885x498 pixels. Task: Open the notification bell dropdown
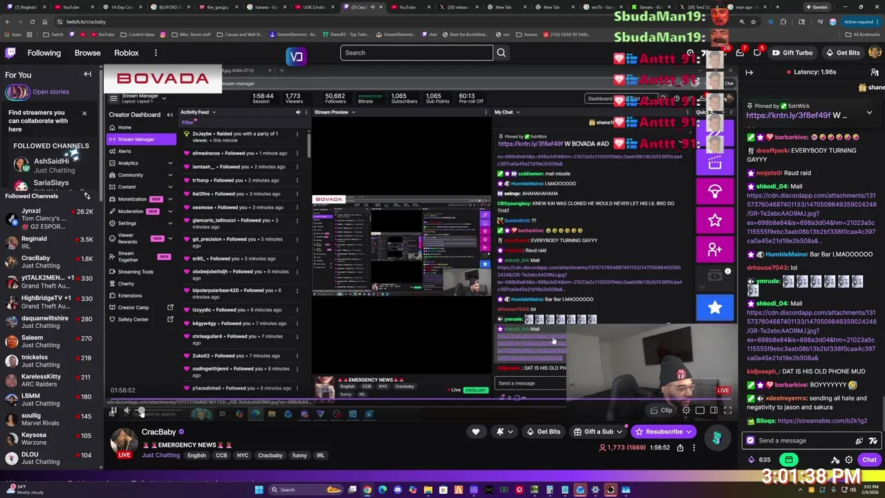pyautogui.click(x=504, y=432)
